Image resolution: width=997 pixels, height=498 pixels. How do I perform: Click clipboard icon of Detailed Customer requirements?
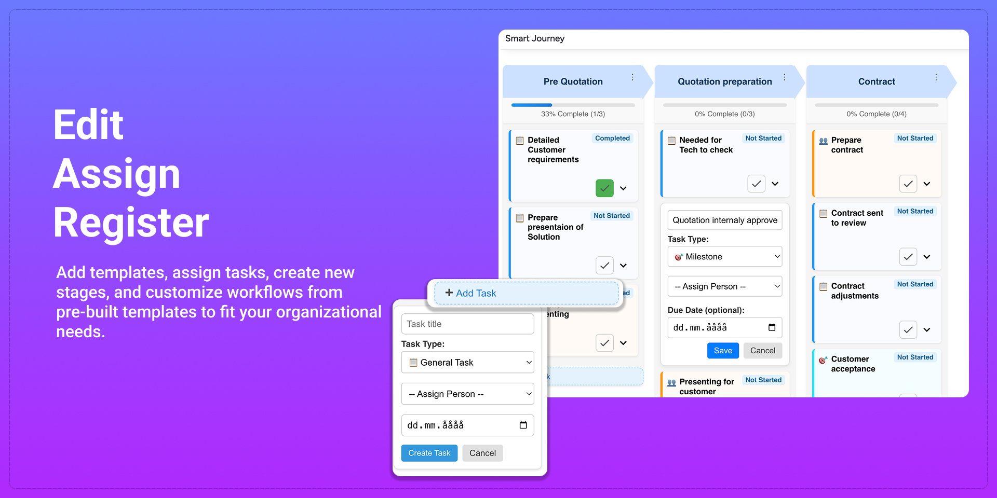pyautogui.click(x=520, y=141)
